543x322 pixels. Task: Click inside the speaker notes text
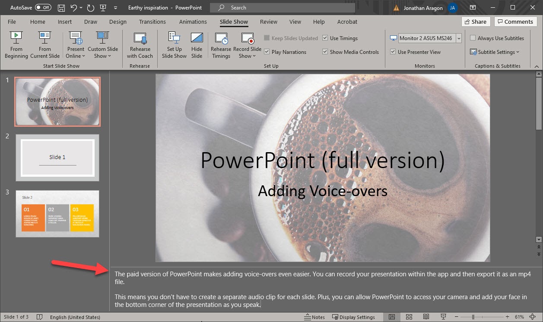tap(322, 289)
